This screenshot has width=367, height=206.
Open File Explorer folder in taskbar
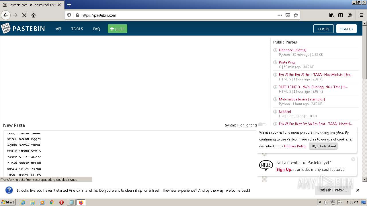32,202
